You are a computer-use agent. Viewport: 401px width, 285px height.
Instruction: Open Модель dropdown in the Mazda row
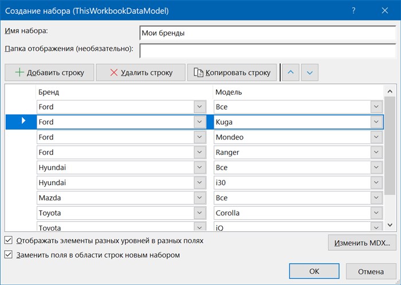[376, 198]
